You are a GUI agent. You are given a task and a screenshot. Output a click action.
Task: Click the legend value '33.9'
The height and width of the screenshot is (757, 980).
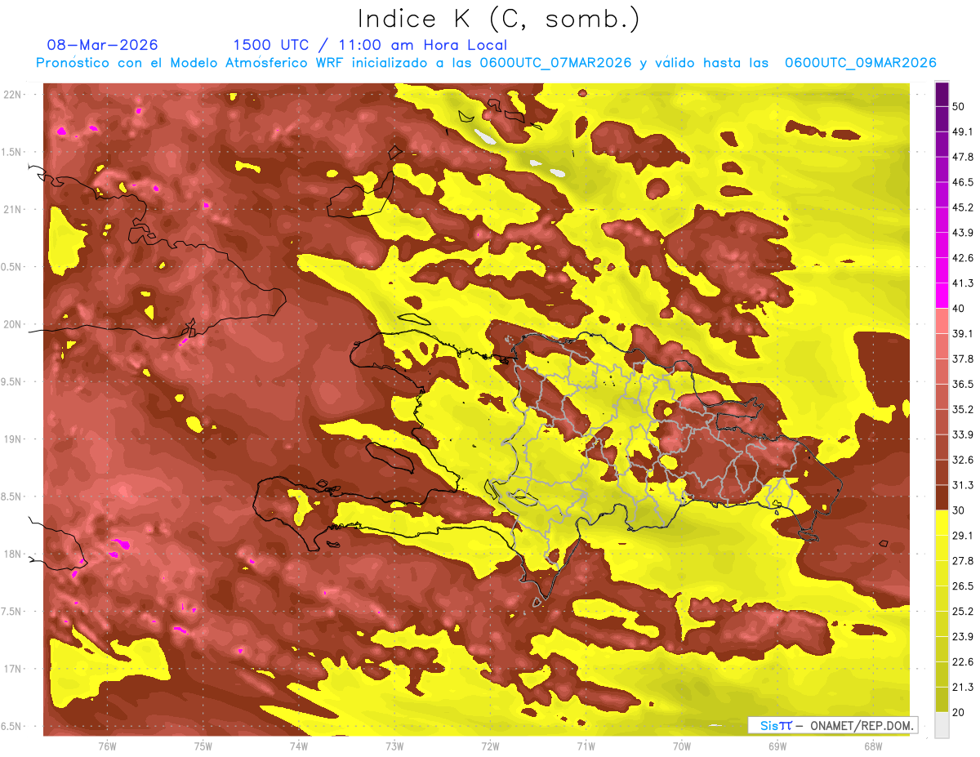962,434
